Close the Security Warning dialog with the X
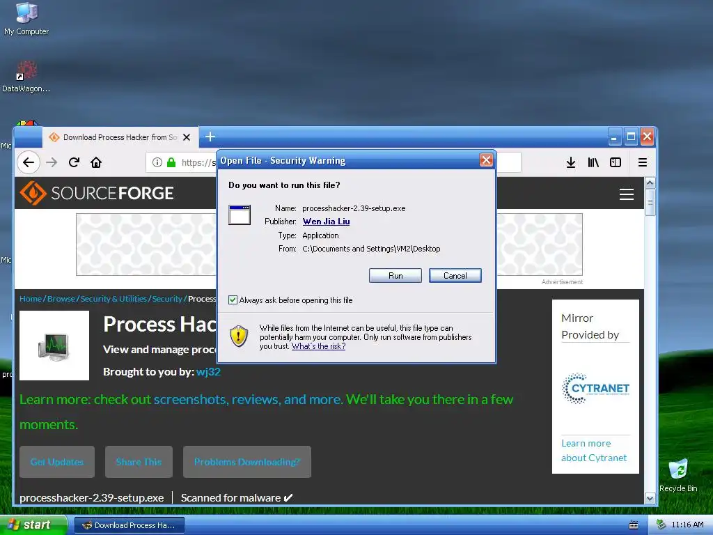 [486, 160]
